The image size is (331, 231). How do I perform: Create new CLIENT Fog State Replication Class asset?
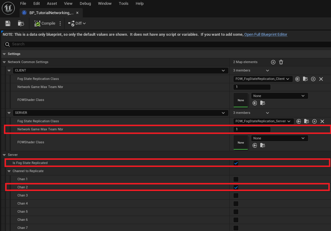click(x=313, y=79)
